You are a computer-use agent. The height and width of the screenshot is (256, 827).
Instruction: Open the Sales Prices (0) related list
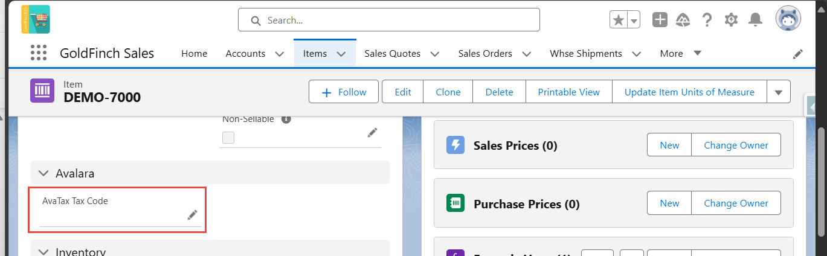coord(515,146)
